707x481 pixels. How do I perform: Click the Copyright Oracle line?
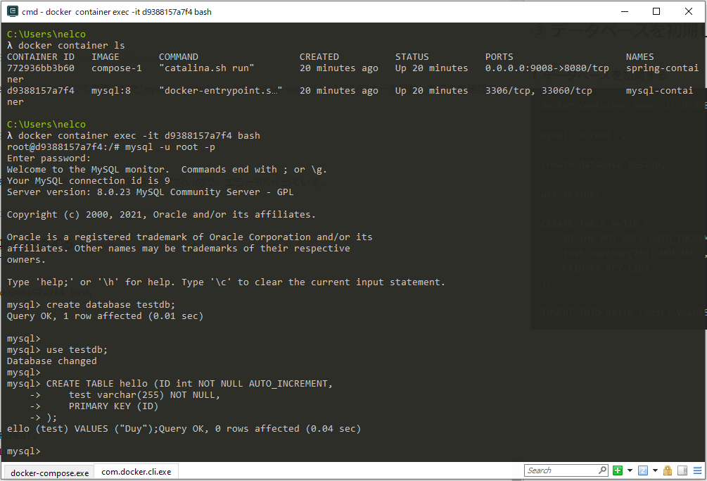tap(161, 215)
